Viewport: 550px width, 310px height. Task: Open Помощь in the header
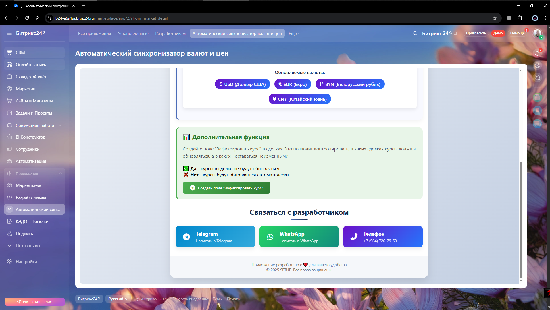tap(518, 33)
